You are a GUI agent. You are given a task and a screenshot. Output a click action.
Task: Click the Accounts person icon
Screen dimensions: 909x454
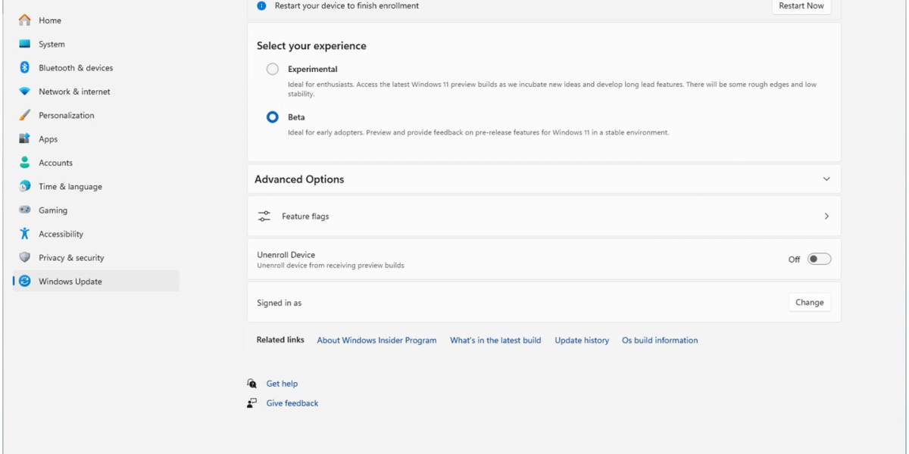pos(25,163)
